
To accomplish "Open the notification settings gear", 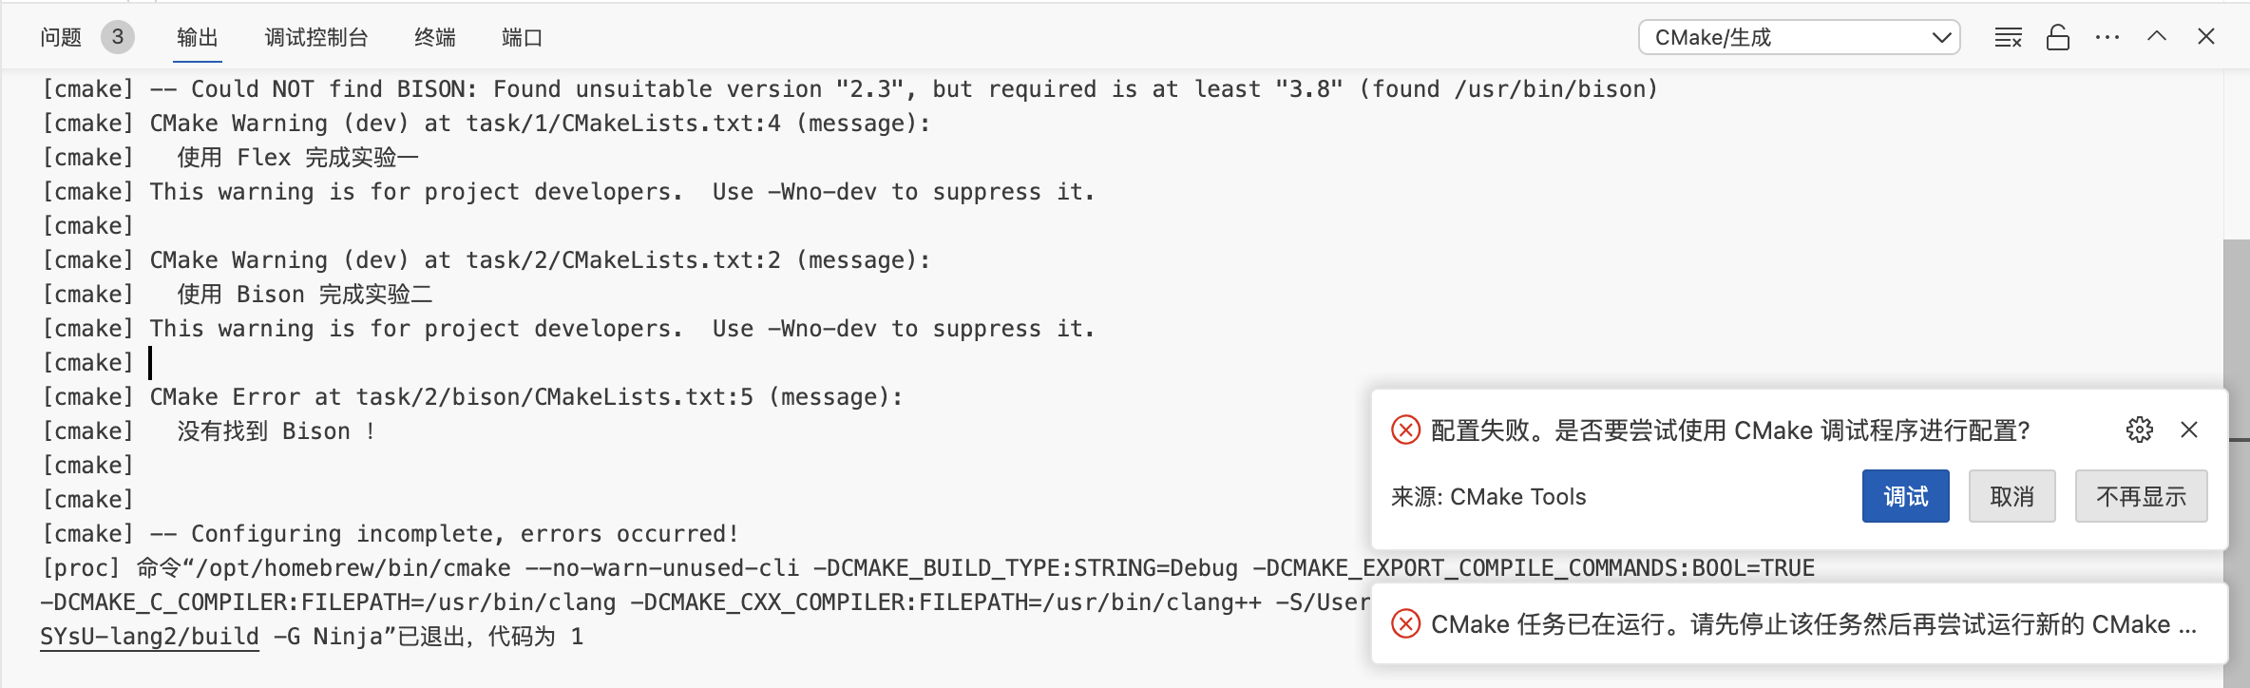I will (x=2139, y=430).
